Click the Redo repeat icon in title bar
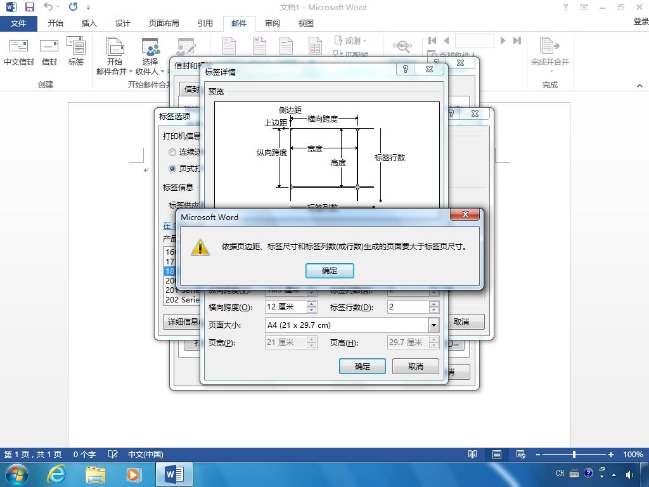 74,6
